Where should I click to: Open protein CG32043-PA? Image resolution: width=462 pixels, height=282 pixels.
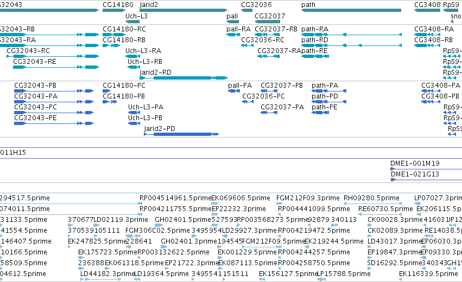coord(36,96)
